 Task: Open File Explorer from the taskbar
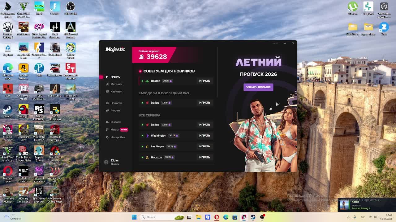[198, 217]
